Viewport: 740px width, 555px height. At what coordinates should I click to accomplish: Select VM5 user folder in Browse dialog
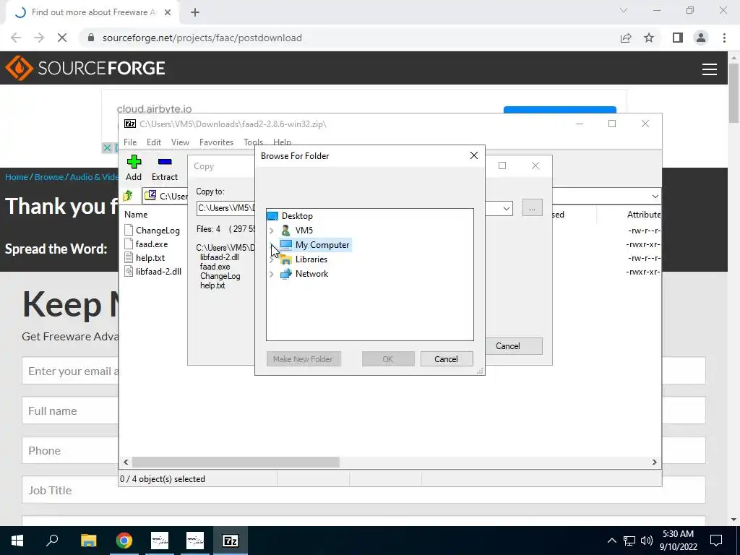click(x=304, y=231)
